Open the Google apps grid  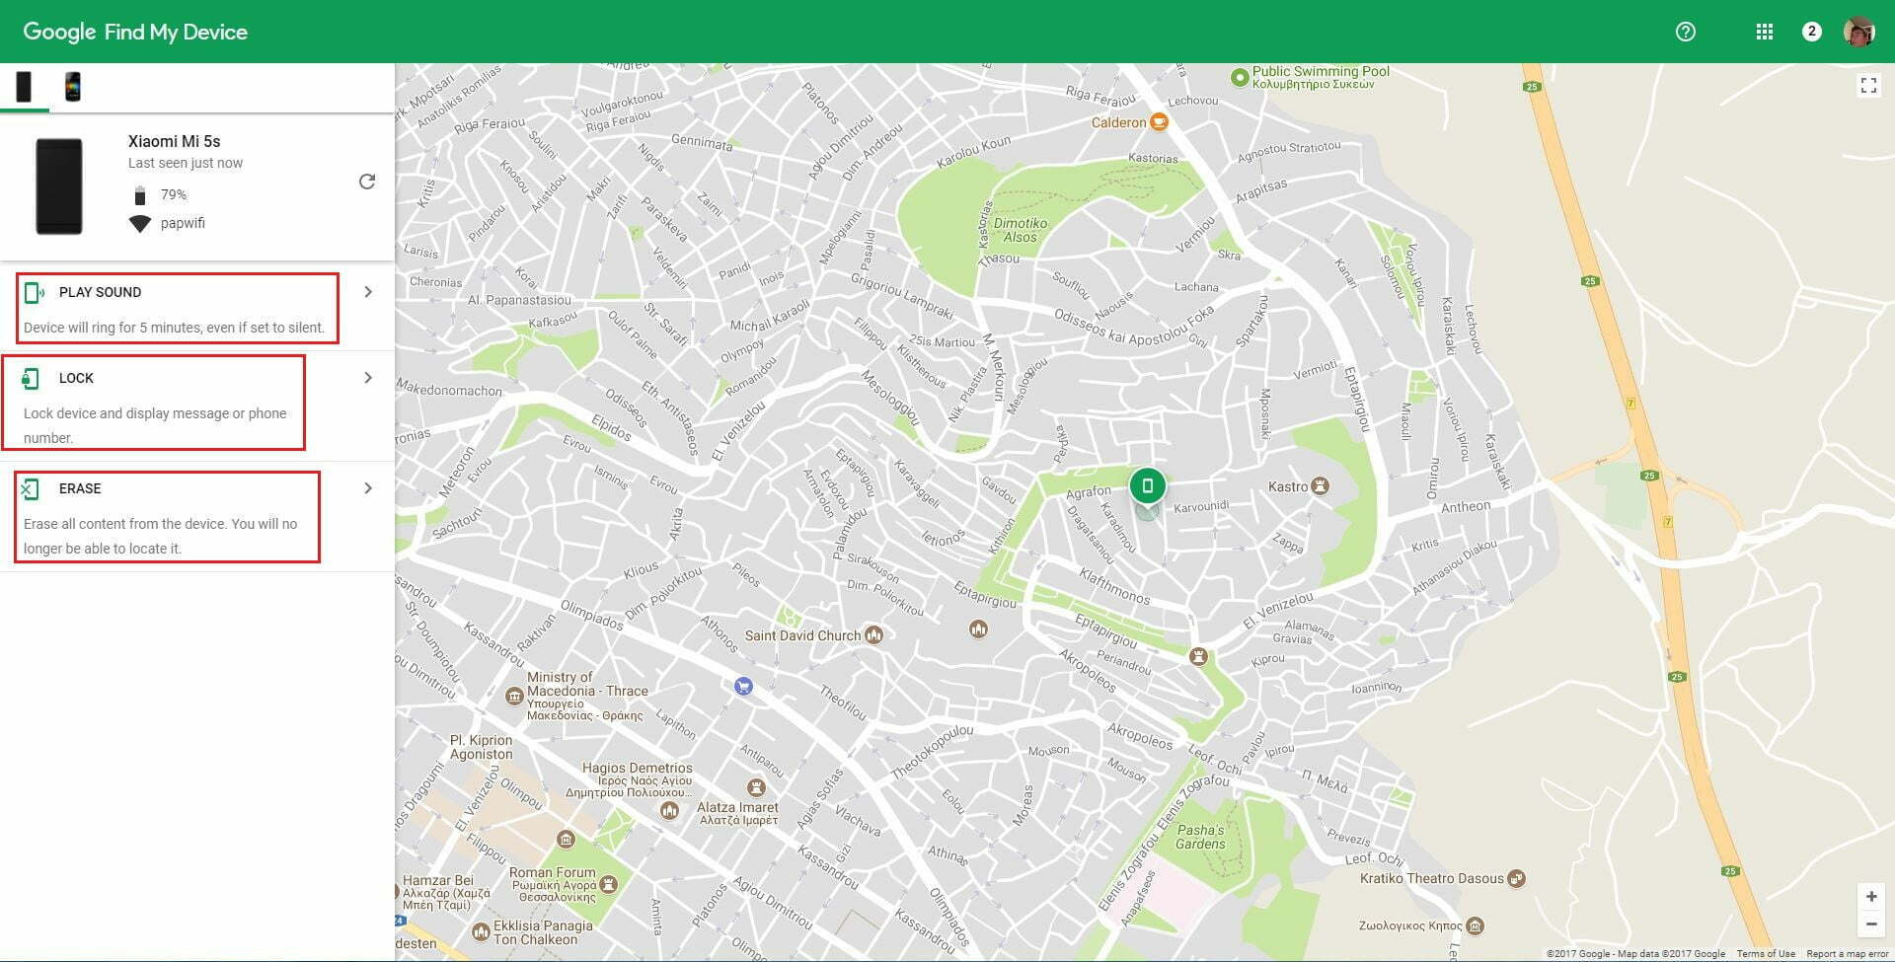1765,32
